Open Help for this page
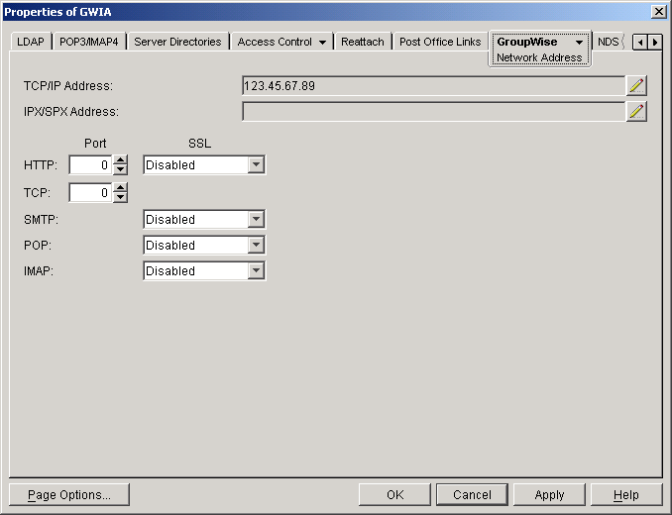 [x=626, y=495]
